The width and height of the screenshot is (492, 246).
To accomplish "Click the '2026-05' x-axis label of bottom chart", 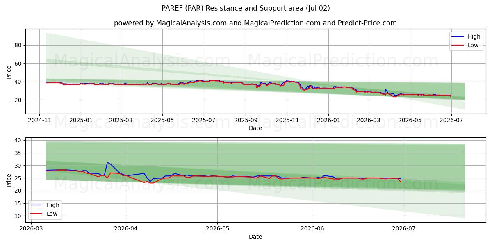I will point(217,229).
